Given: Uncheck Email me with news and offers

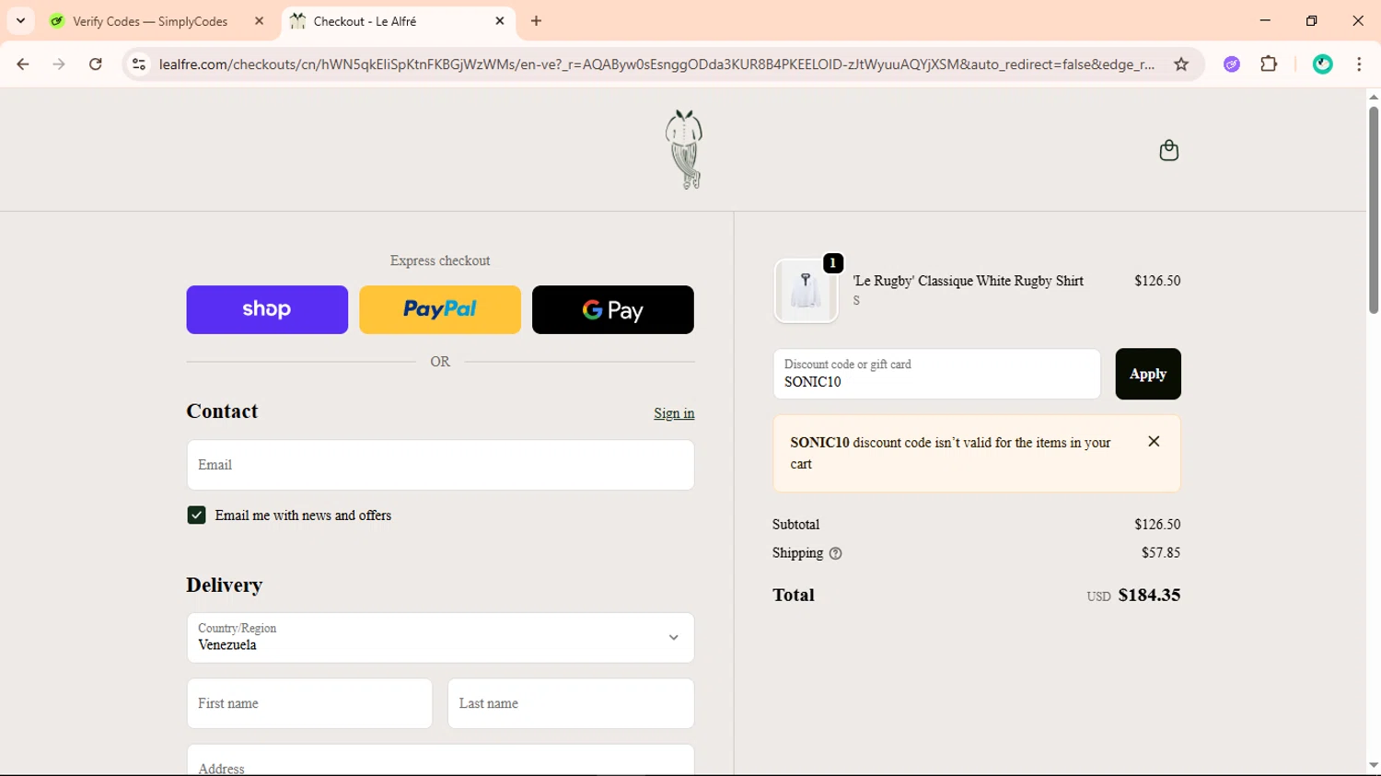Looking at the screenshot, I should 196,515.
